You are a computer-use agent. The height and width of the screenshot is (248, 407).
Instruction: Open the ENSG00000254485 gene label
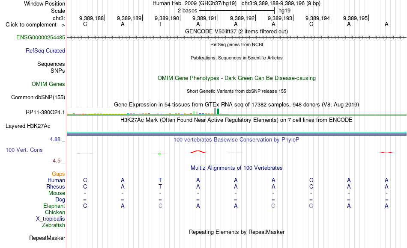pos(41,37)
